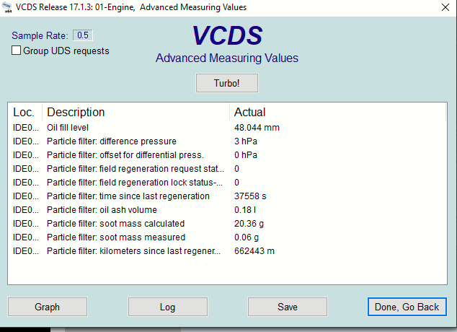
Task: Click Done, Go Back button
Action: (x=407, y=307)
